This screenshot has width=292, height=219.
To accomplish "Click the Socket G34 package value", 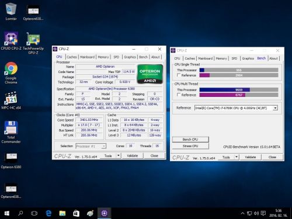I will point(105,77).
